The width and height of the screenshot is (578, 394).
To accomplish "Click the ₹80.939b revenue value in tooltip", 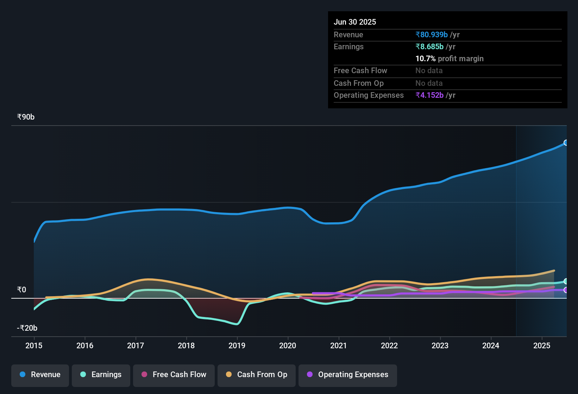I will 432,34.
